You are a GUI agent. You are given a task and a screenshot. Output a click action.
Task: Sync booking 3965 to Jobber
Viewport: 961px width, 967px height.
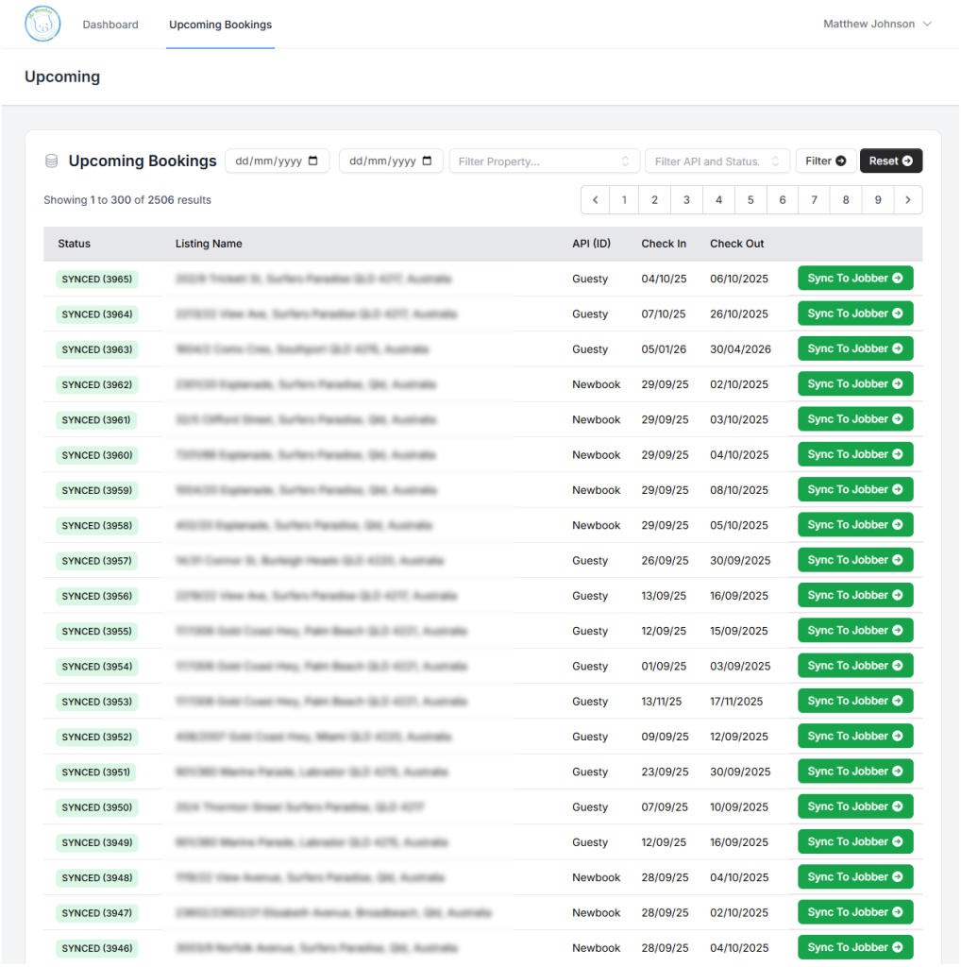pyautogui.click(x=854, y=279)
